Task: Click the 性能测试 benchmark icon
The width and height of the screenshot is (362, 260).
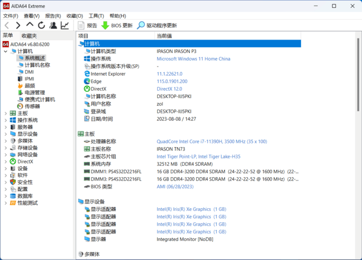Action: 13,203
